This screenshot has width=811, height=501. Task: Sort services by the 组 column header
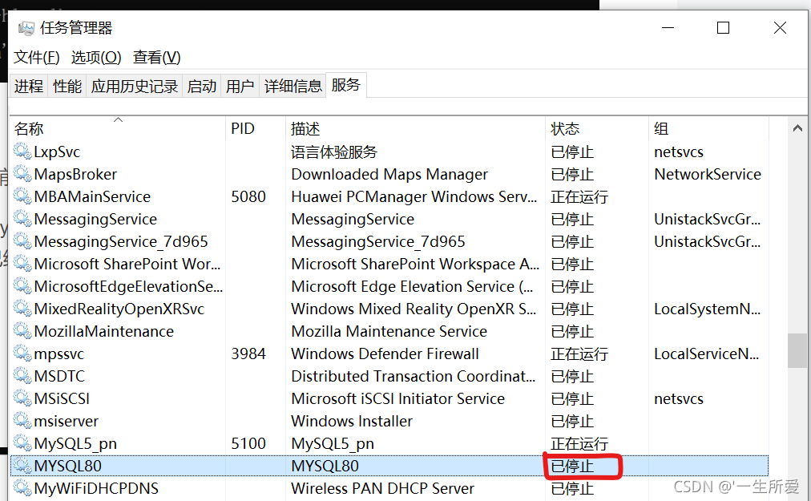tap(708, 128)
